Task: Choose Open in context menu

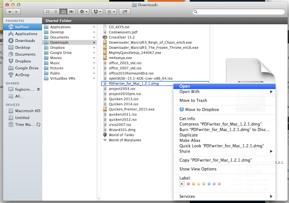Action: click(224, 86)
